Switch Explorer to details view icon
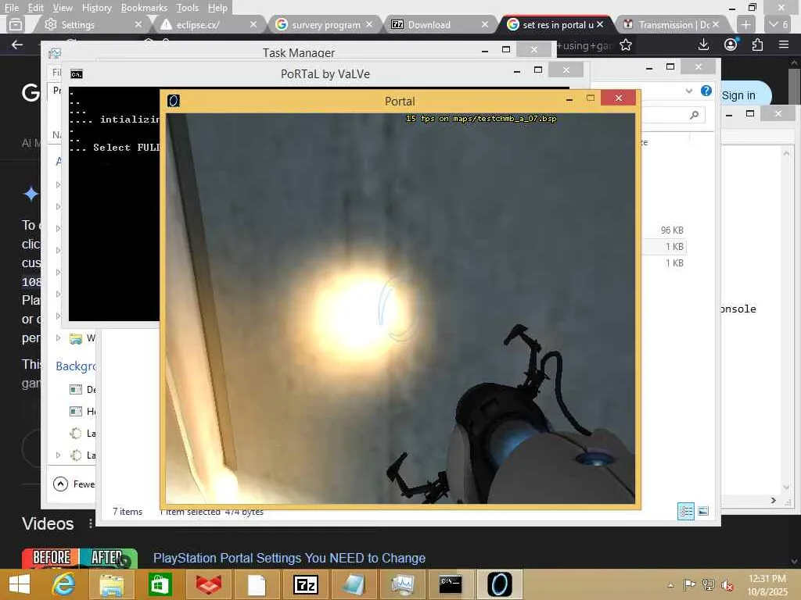Viewport: 801px width, 600px height. (x=685, y=511)
